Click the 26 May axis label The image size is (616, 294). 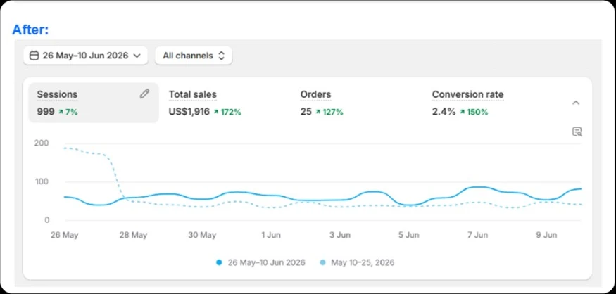pyautogui.click(x=65, y=235)
